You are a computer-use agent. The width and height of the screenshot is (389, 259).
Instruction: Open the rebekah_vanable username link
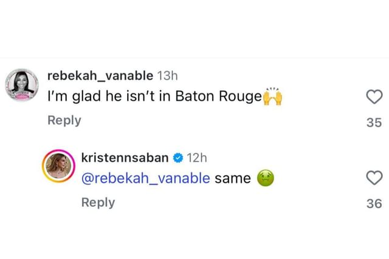coord(100,75)
